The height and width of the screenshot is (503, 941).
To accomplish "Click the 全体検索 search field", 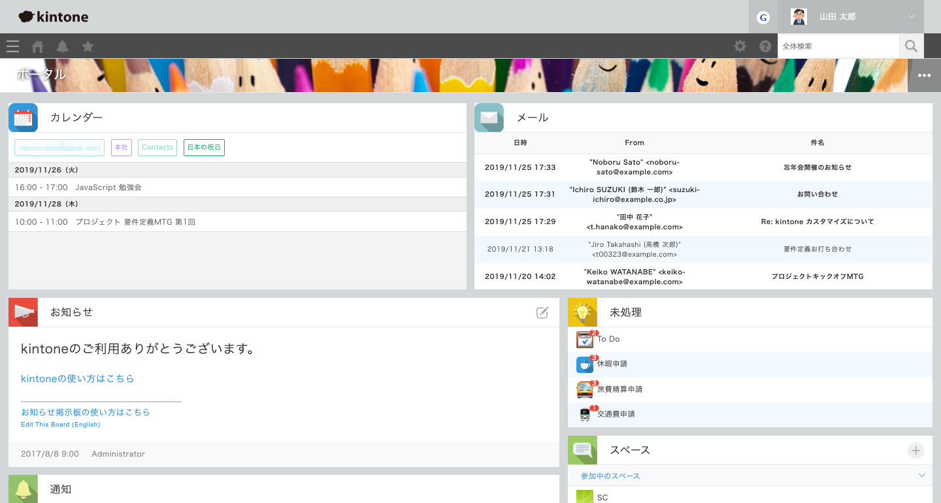I will click(x=838, y=46).
